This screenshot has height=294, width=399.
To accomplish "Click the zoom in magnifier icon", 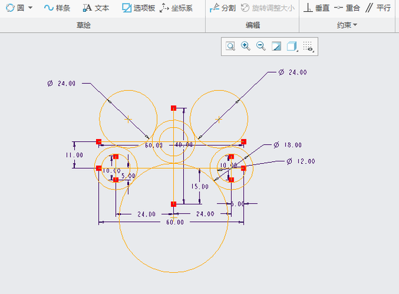I will click(x=246, y=46).
